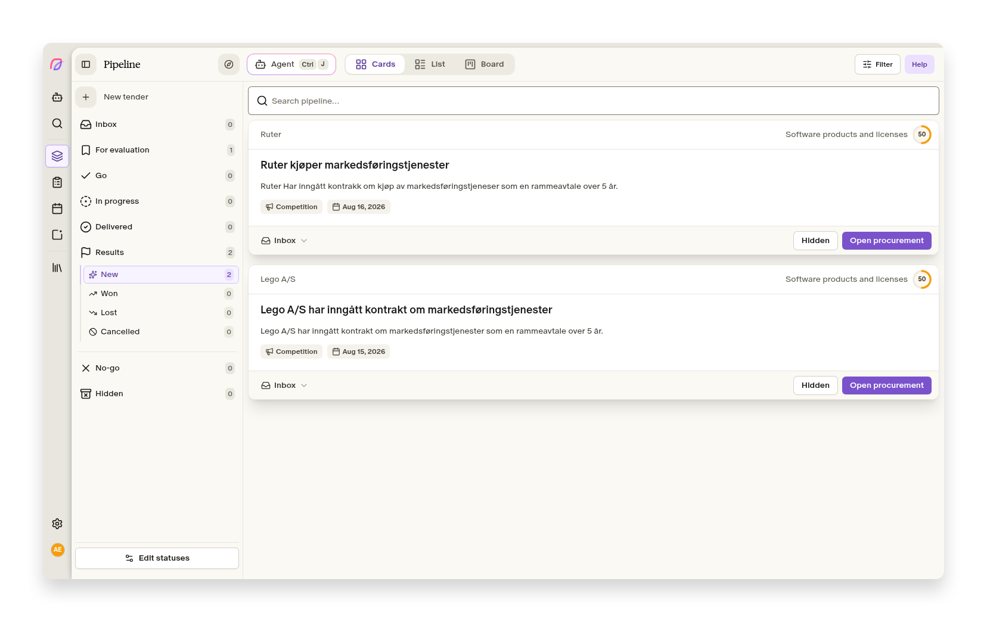
Task: Open the agent robot icon in left rail
Action: pyautogui.click(x=57, y=97)
